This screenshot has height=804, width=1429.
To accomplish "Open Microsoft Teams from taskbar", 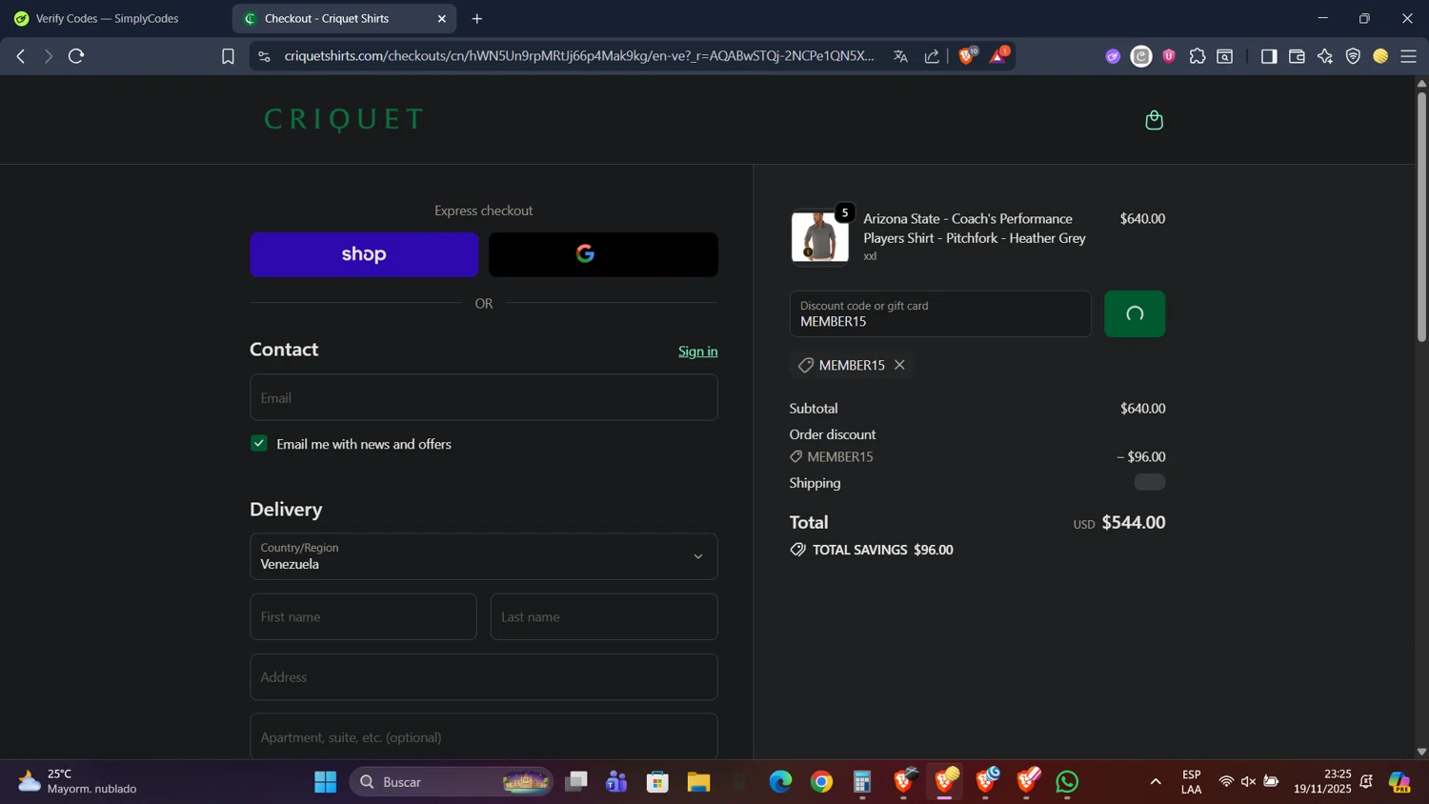I will click(x=616, y=782).
